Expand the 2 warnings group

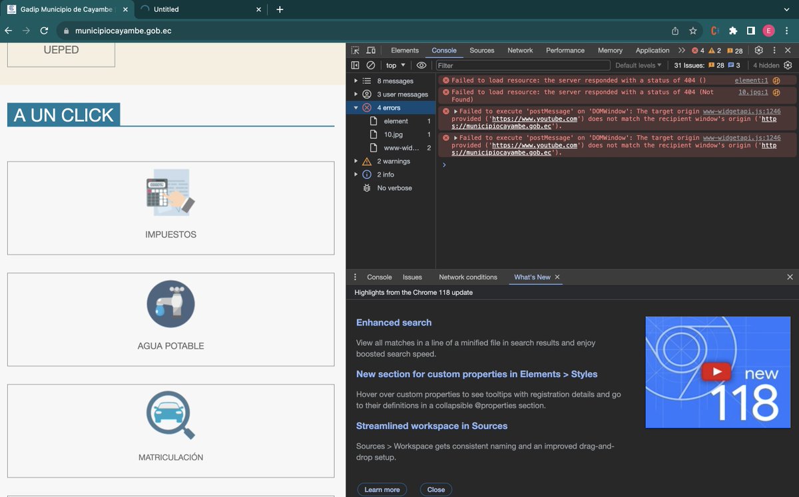pyautogui.click(x=356, y=161)
